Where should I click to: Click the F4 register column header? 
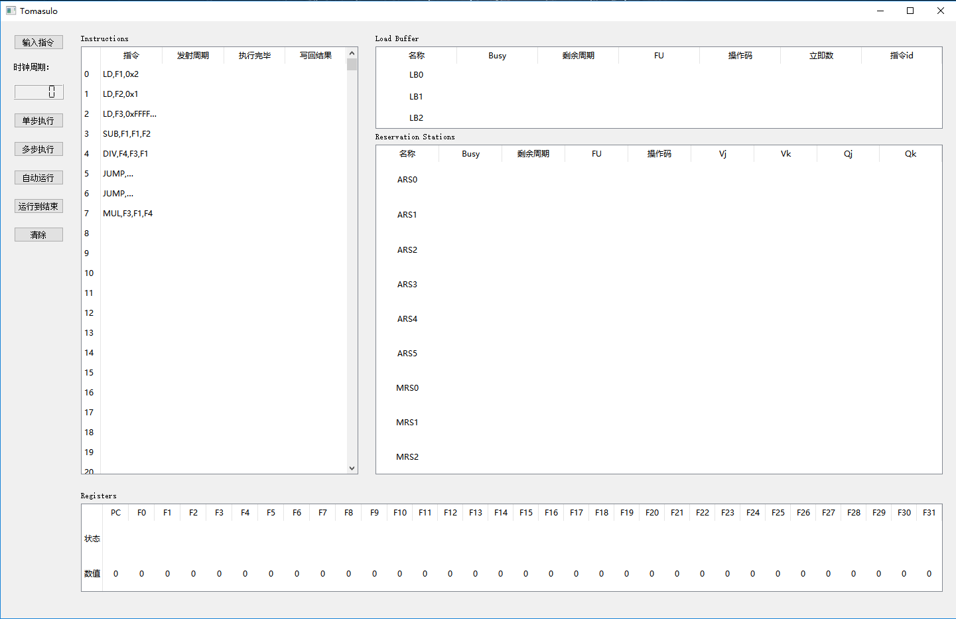pos(245,513)
